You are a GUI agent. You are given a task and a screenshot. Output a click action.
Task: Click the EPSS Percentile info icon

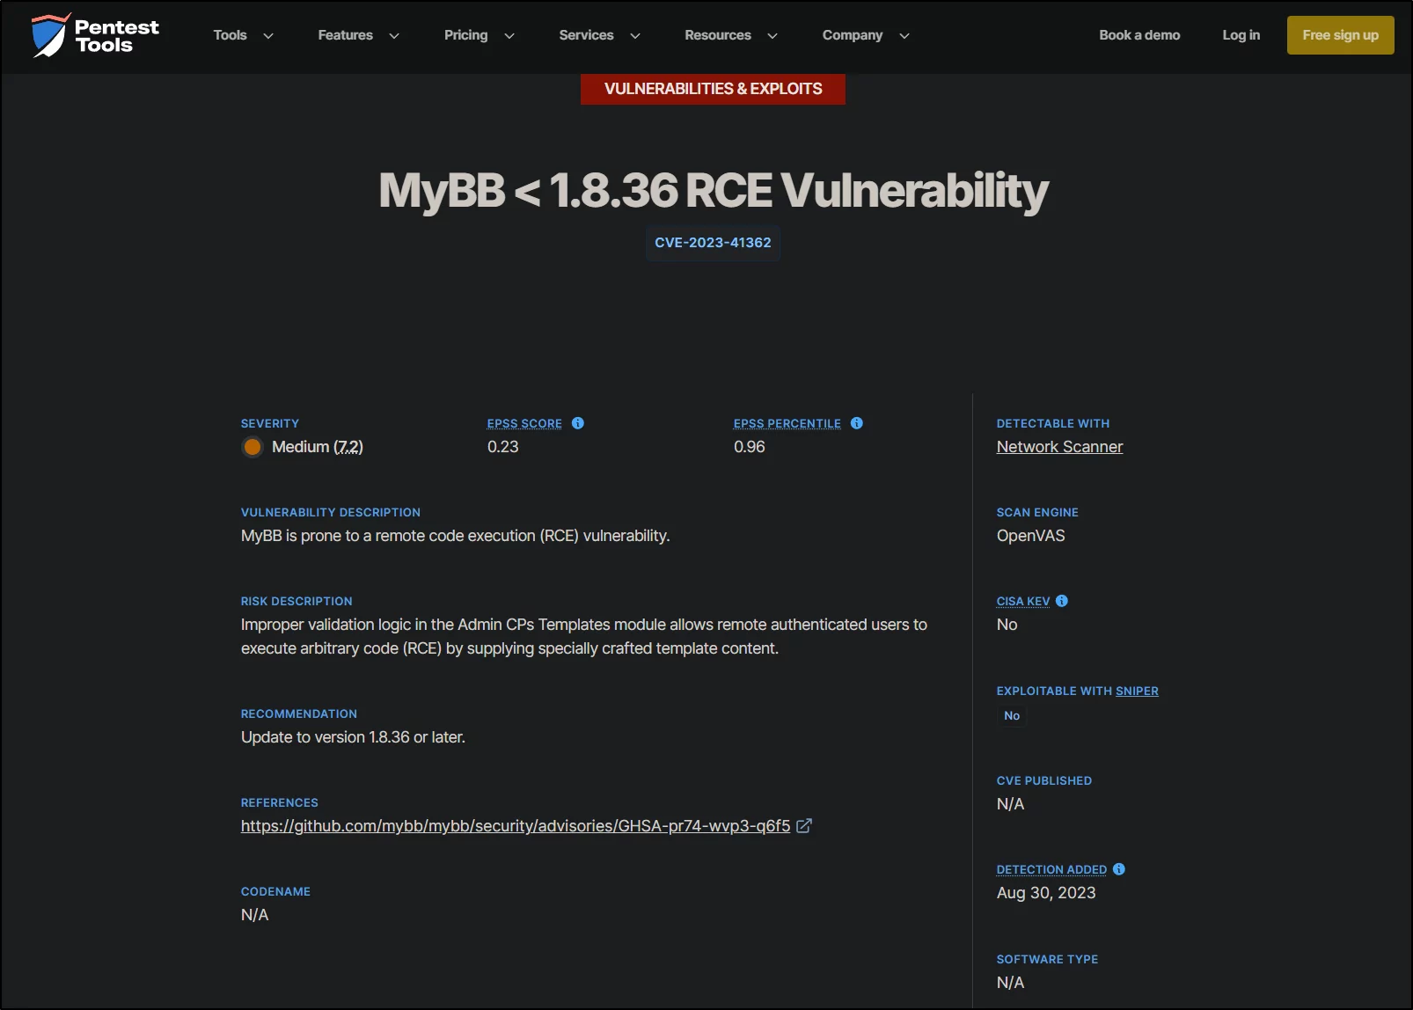tap(857, 423)
